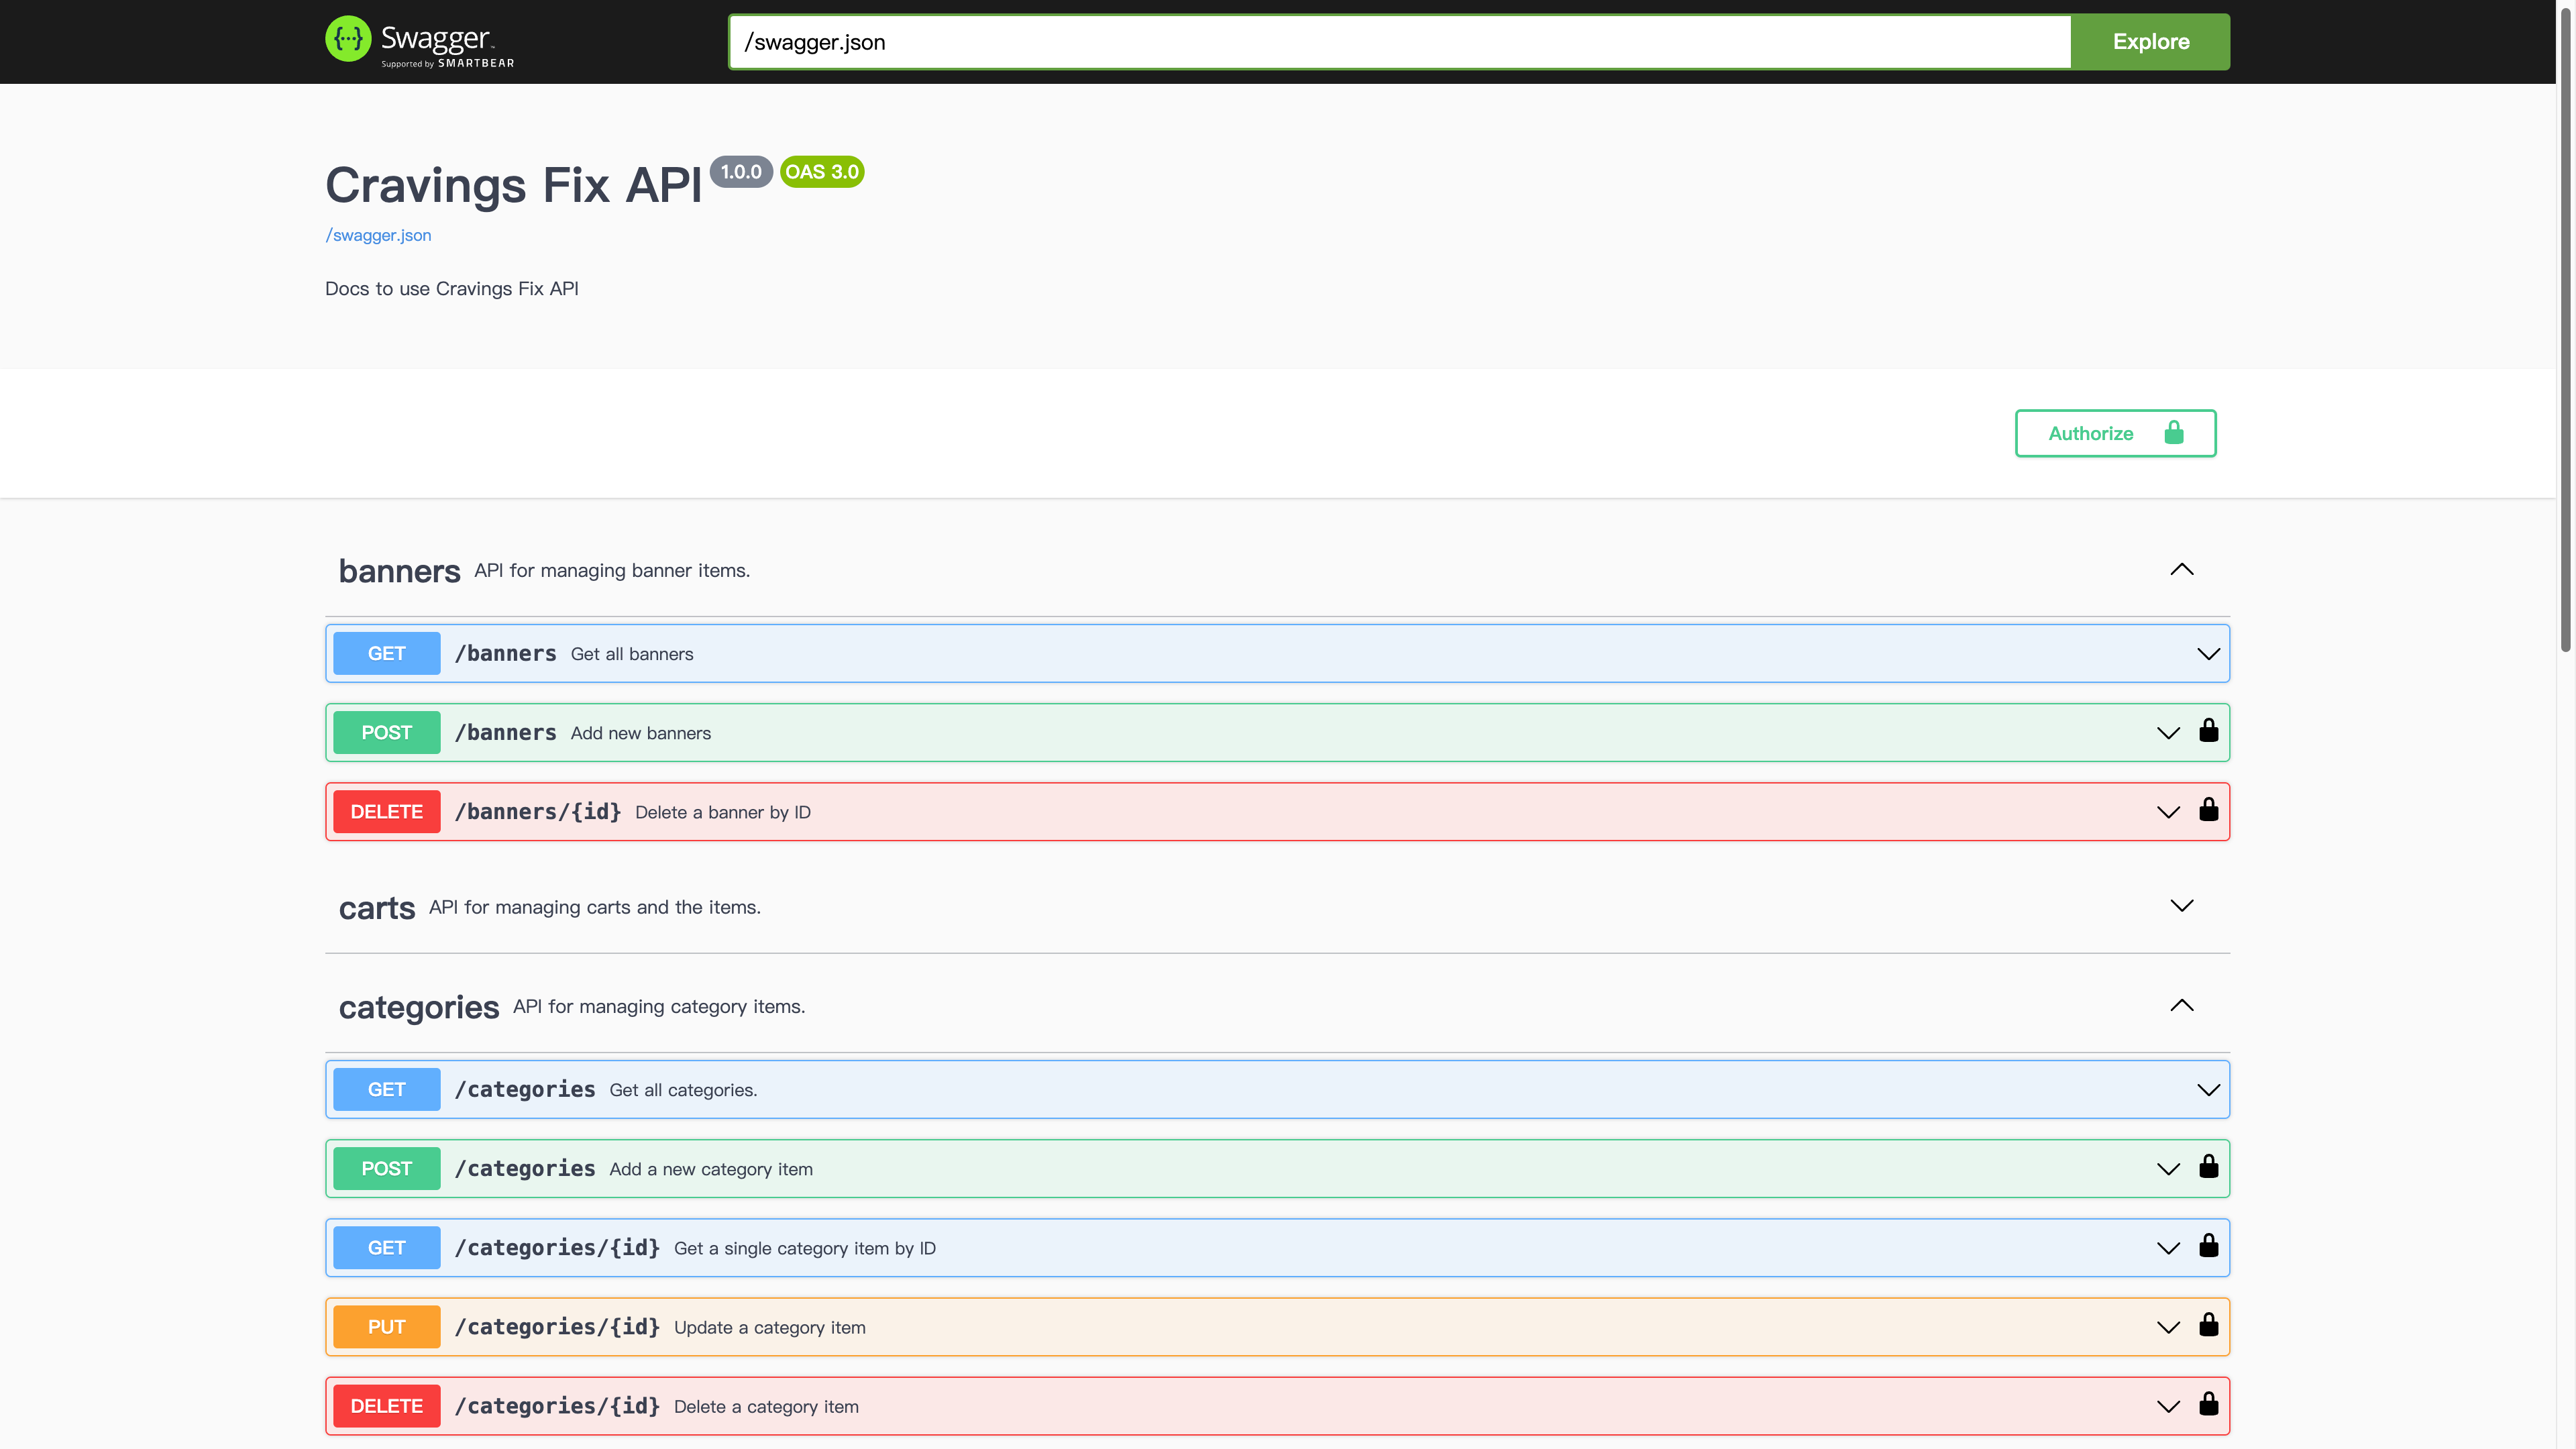2576x1449 pixels.
Task: Click the PUT method badge
Action: [x=386, y=1327]
